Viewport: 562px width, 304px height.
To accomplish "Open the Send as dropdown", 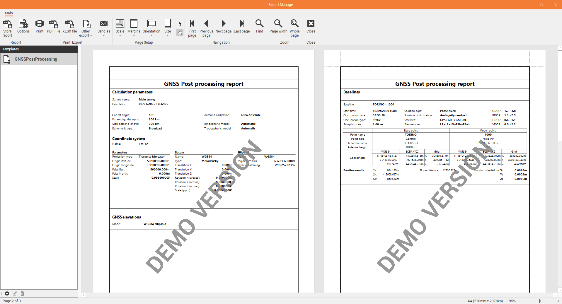I will 104,28.
